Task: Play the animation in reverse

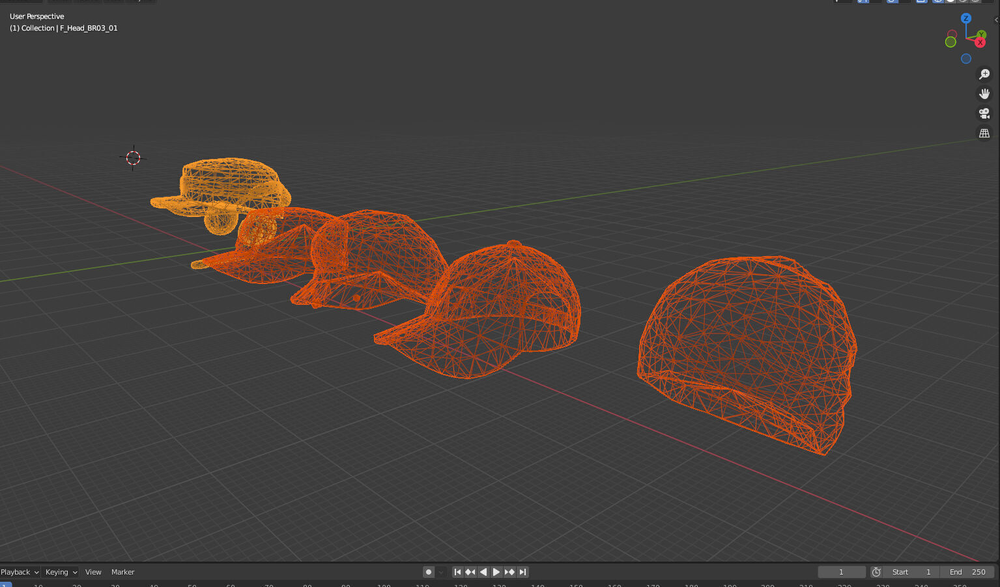Action: [483, 572]
